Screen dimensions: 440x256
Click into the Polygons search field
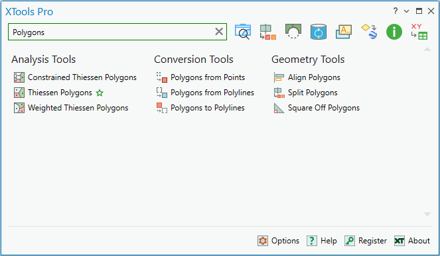[x=112, y=32]
